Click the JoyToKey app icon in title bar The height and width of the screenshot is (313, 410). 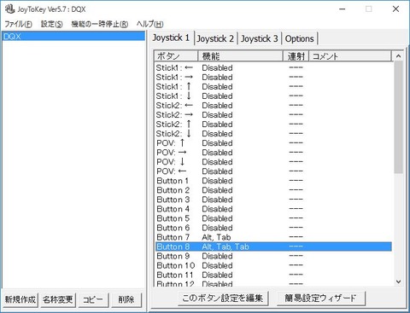click(x=9, y=9)
